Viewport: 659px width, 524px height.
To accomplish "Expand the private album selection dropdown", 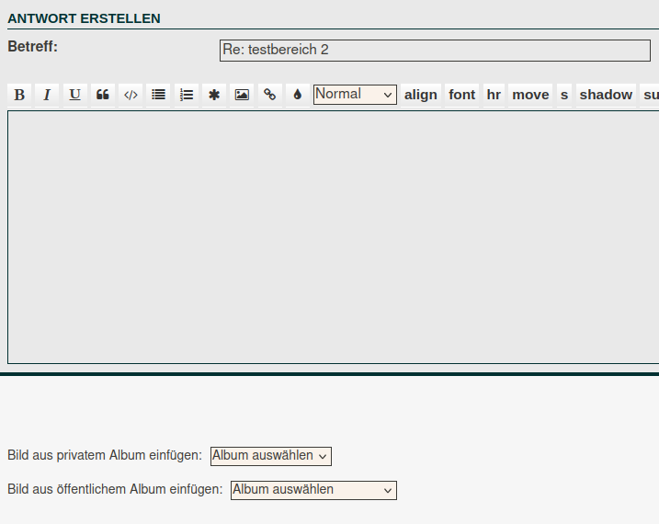I will pos(270,456).
